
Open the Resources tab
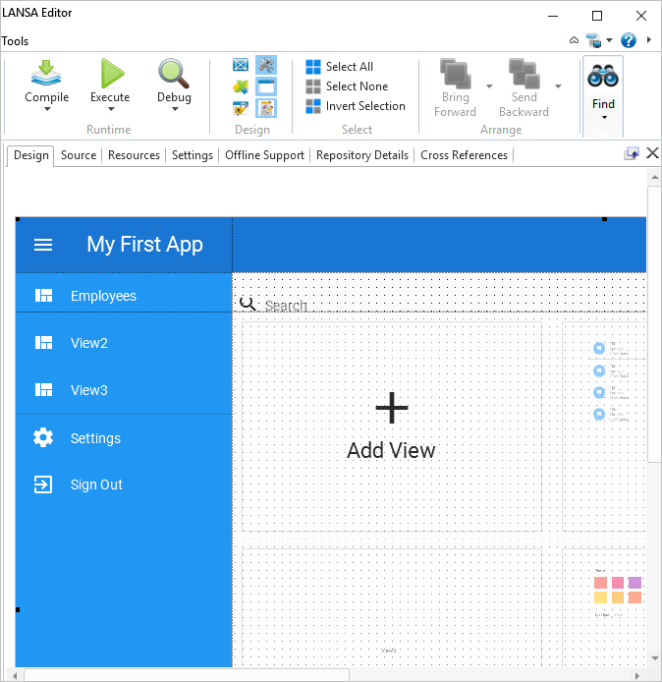pos(134,155)
